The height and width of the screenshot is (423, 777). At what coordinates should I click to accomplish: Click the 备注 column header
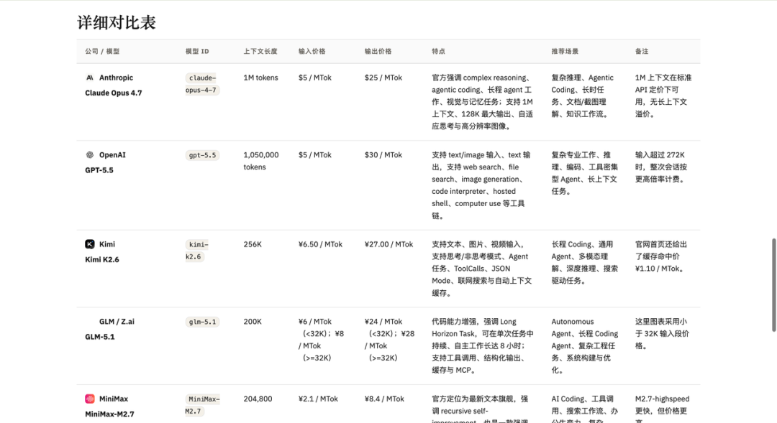[642, 52]
